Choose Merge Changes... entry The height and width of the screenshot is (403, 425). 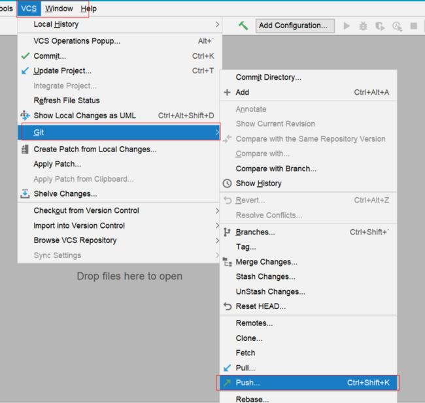click(x=309, y=262)
